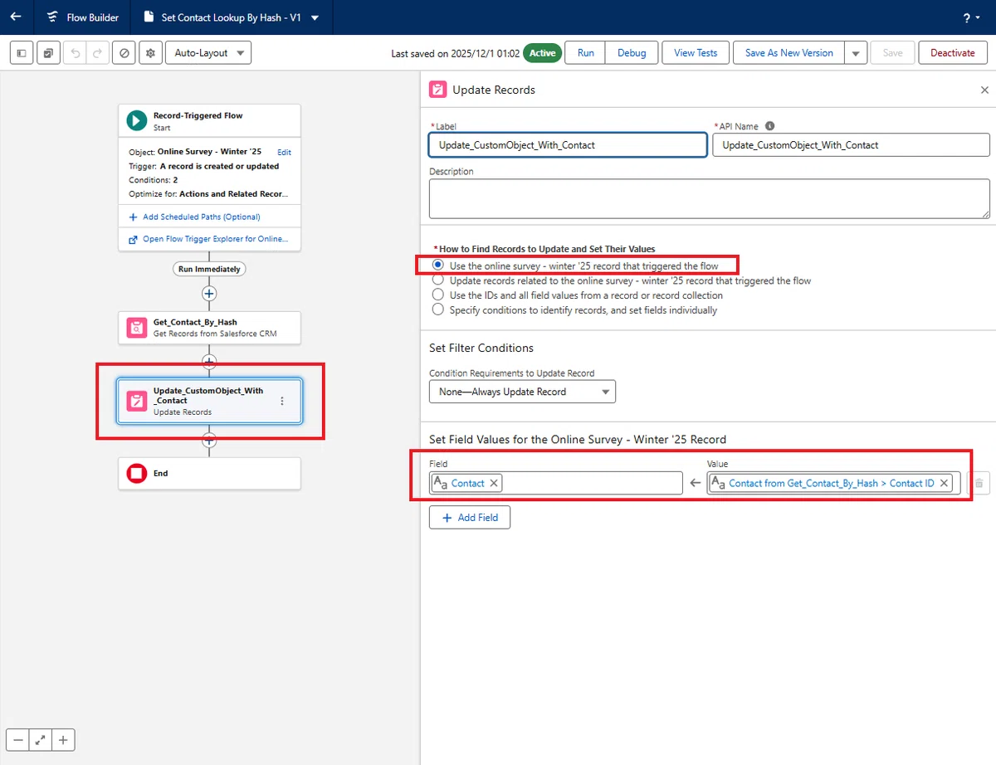The width and height of the screenshot is (996, 765).
Task: Open the Update_CustomObject node options menu
Action: (x=281, y=401)
